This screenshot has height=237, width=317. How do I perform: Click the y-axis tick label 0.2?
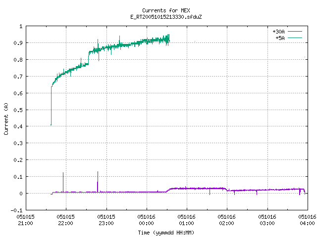[18, 160]
